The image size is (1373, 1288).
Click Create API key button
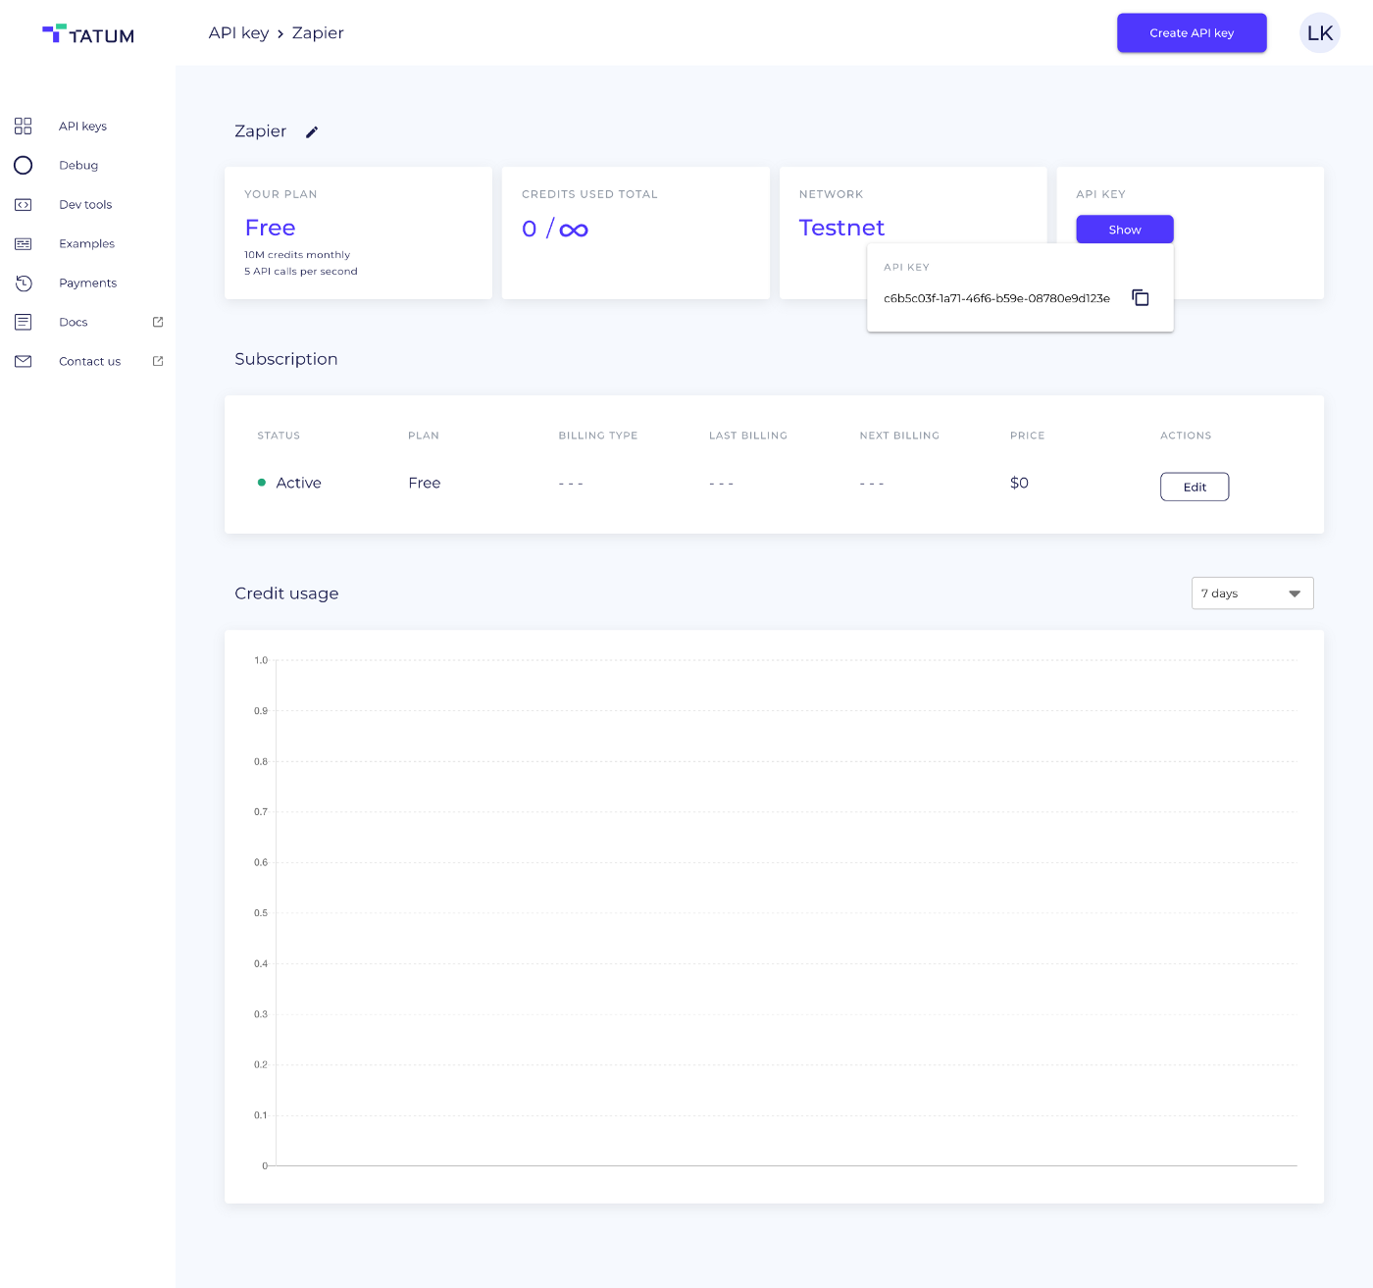pyautogui.click(x=1192, y=32)
